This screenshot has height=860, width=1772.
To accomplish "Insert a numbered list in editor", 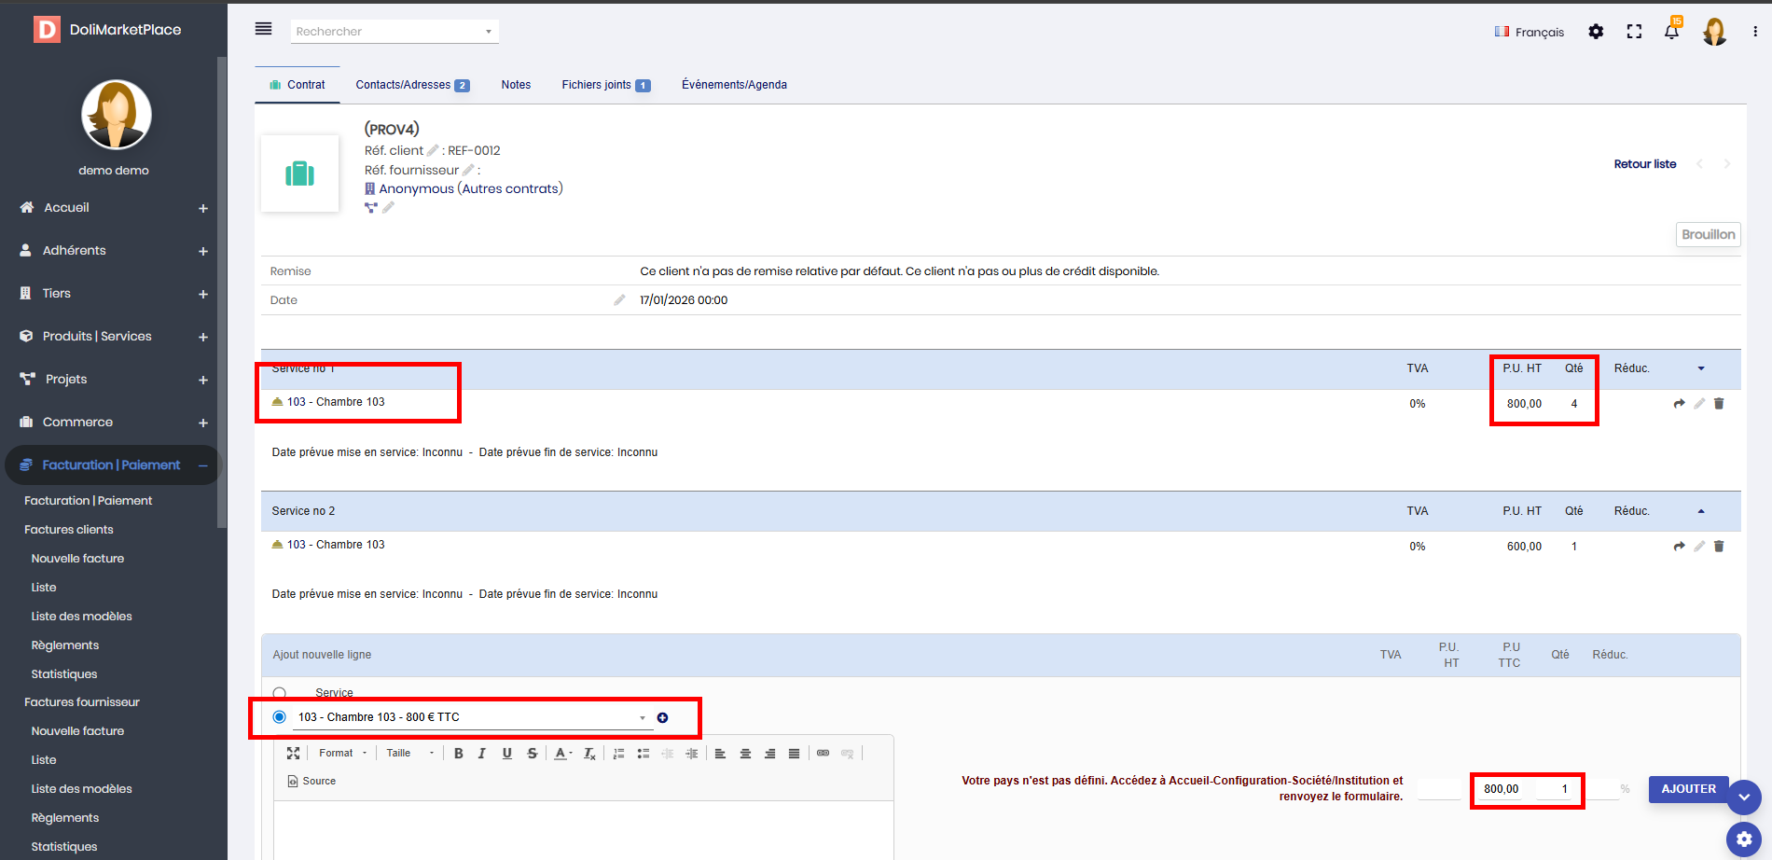I will coord(618,754).
